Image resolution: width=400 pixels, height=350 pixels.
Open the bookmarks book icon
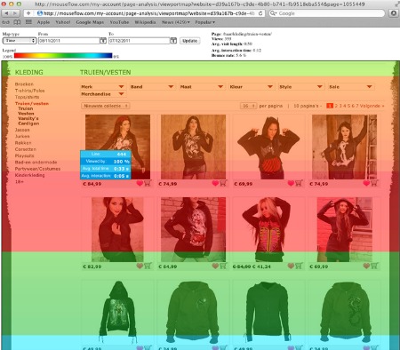pos(17,22)
